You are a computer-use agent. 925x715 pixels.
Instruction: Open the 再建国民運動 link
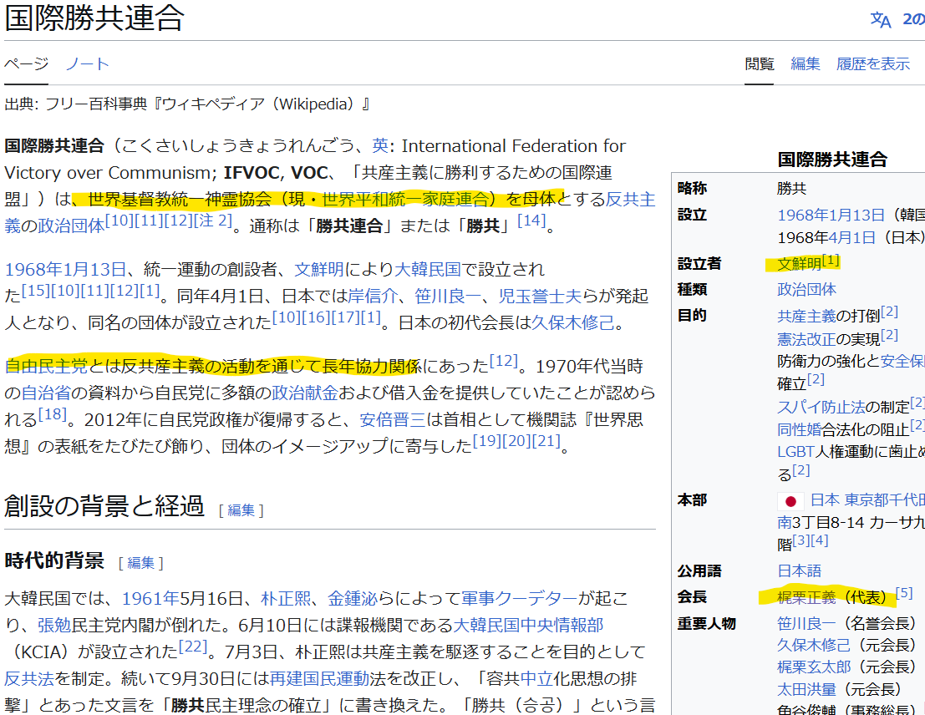tap(319, 679)
